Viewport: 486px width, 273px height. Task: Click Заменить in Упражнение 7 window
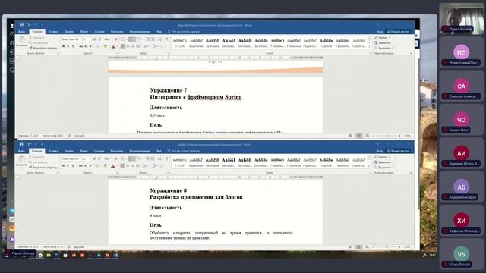383,43
